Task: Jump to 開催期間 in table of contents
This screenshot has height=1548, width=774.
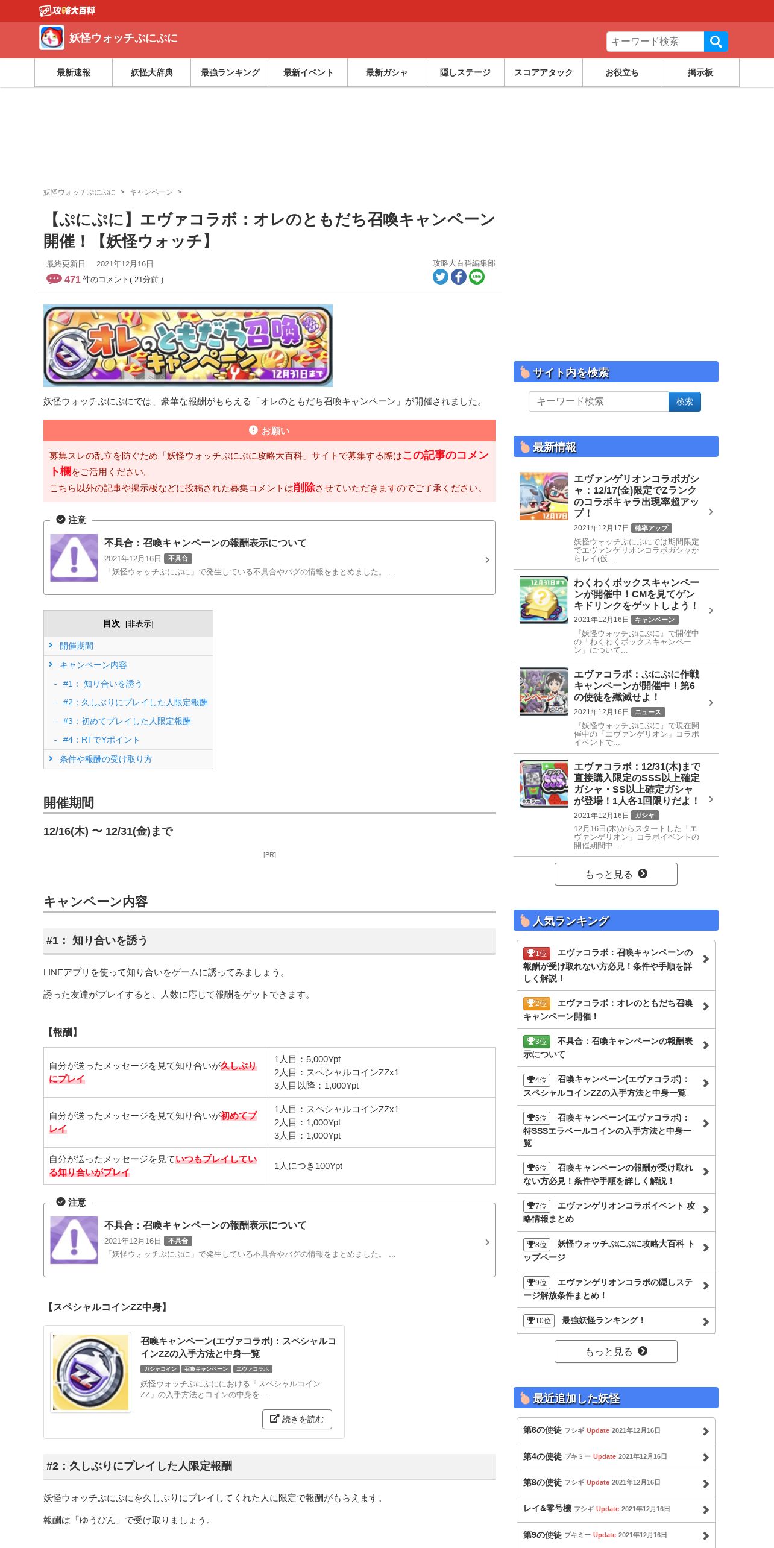Action: pyautogui.click(x=77, y=646)
